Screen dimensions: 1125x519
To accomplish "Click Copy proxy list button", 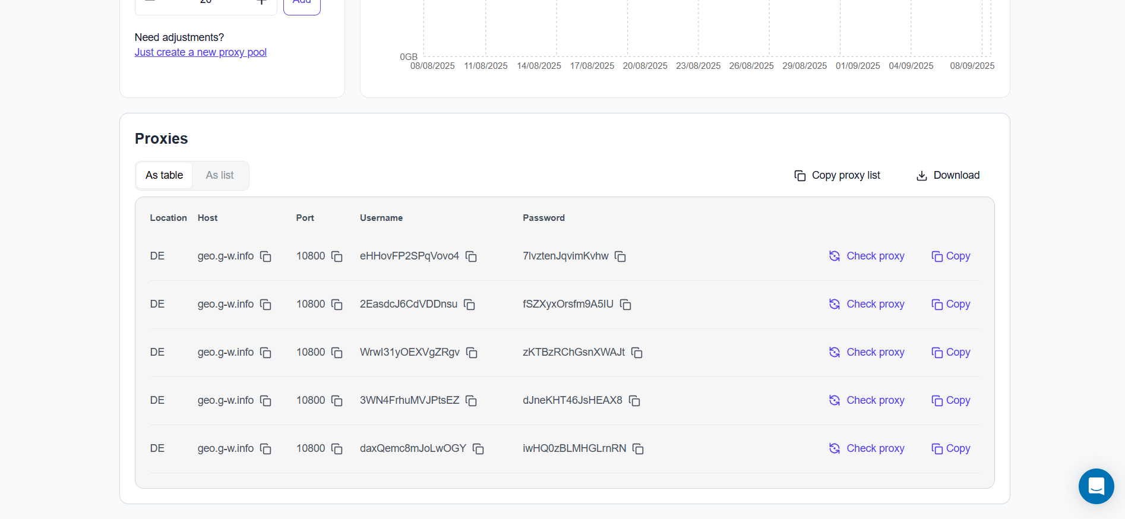I will (837, 175).
